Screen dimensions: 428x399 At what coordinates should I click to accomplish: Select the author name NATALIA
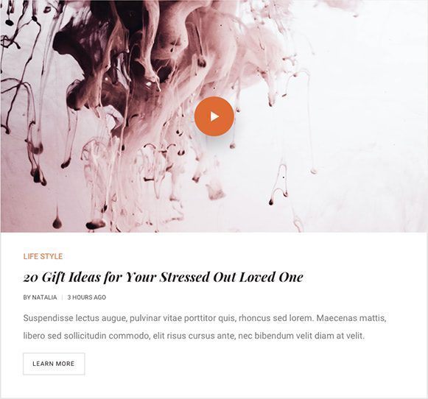pos(44,297)
